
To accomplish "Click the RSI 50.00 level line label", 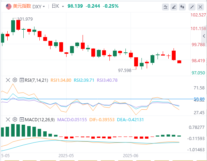I will click(x=199, y=99).
